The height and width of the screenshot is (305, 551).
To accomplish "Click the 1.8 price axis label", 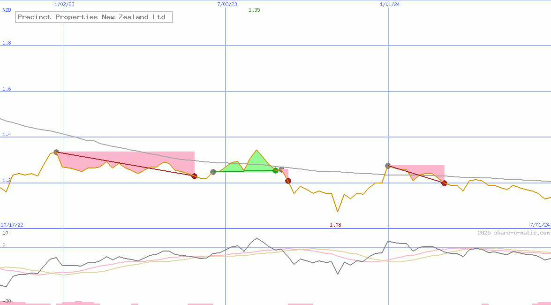I will tap(7, 43).
